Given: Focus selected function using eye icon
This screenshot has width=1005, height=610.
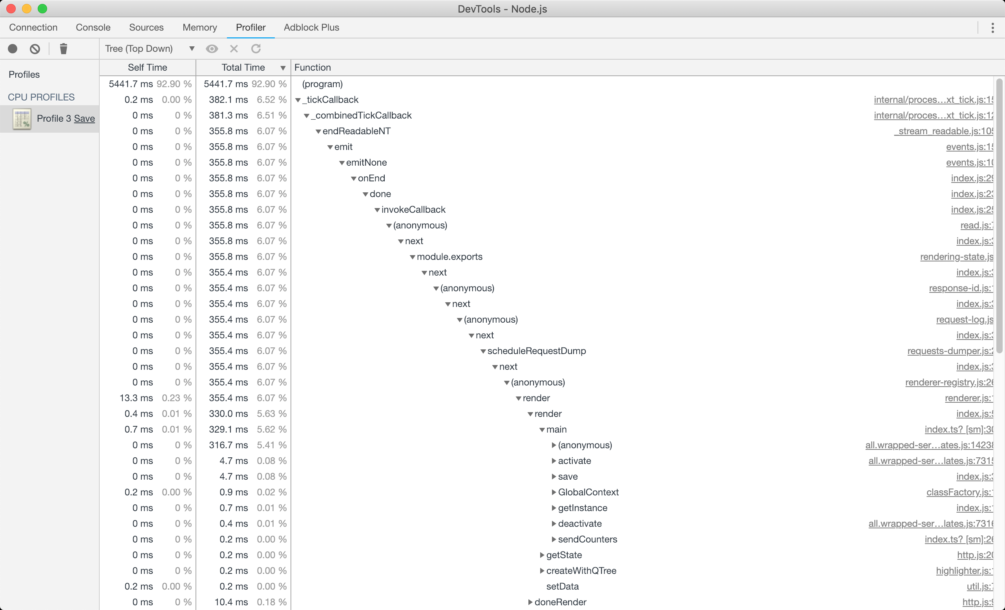Looking at the screenshot, I should [212, 49].
